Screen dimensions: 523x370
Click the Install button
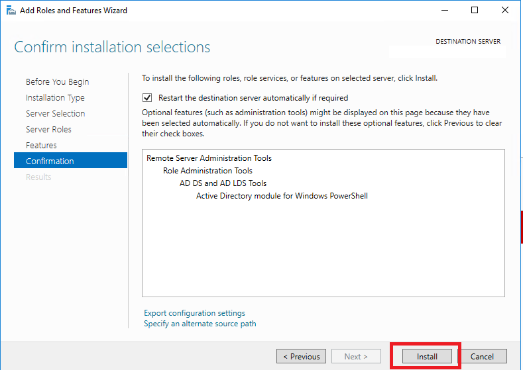click(x=427, y=356)
